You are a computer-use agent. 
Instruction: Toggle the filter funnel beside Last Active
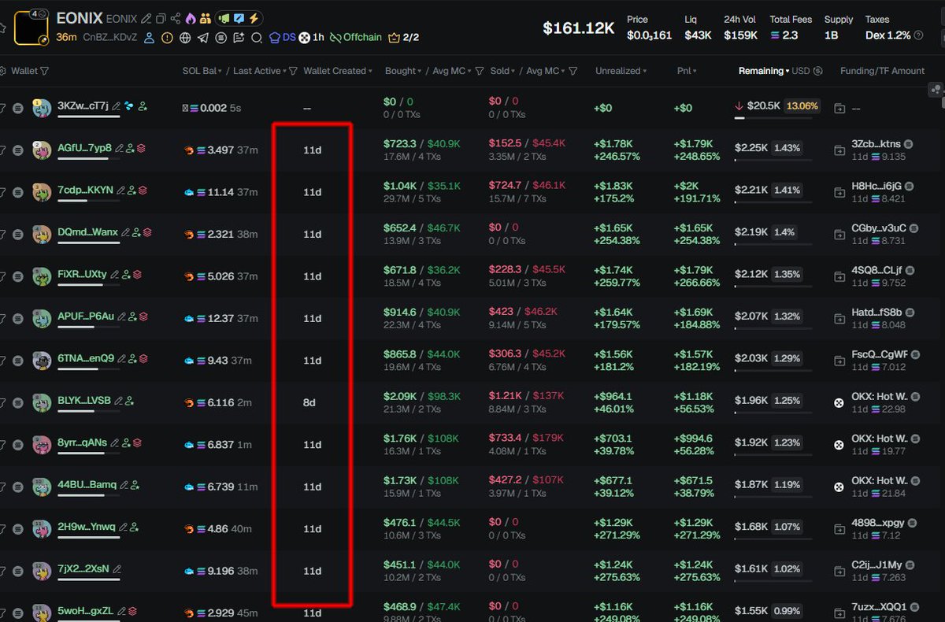[x=293, y=71]
